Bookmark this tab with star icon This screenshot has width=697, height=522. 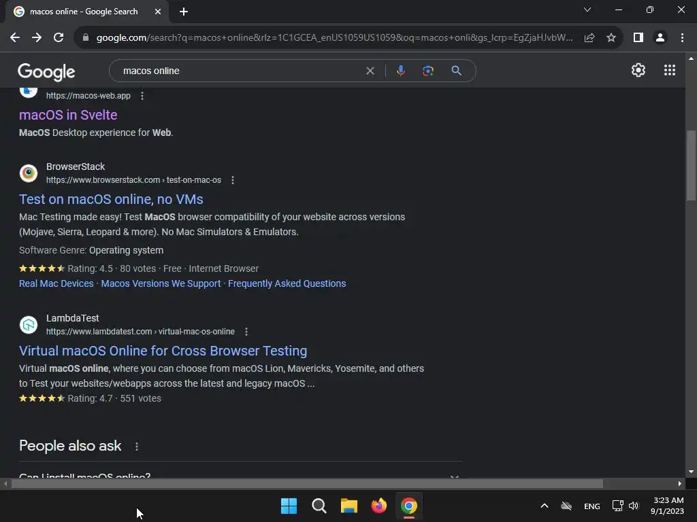click(611, 38)
